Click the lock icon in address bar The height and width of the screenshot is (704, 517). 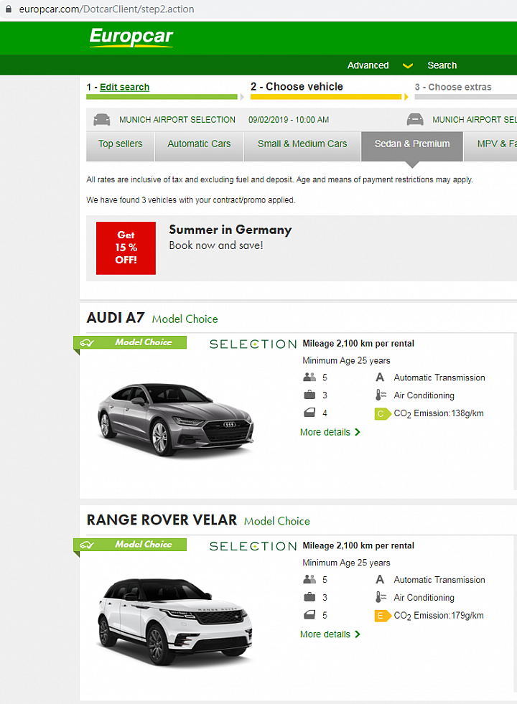coord(8,9)
